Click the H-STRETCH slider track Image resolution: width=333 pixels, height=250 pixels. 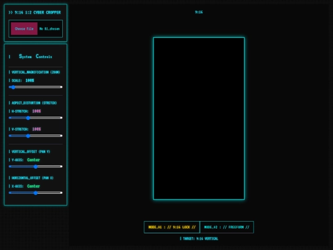36,118
